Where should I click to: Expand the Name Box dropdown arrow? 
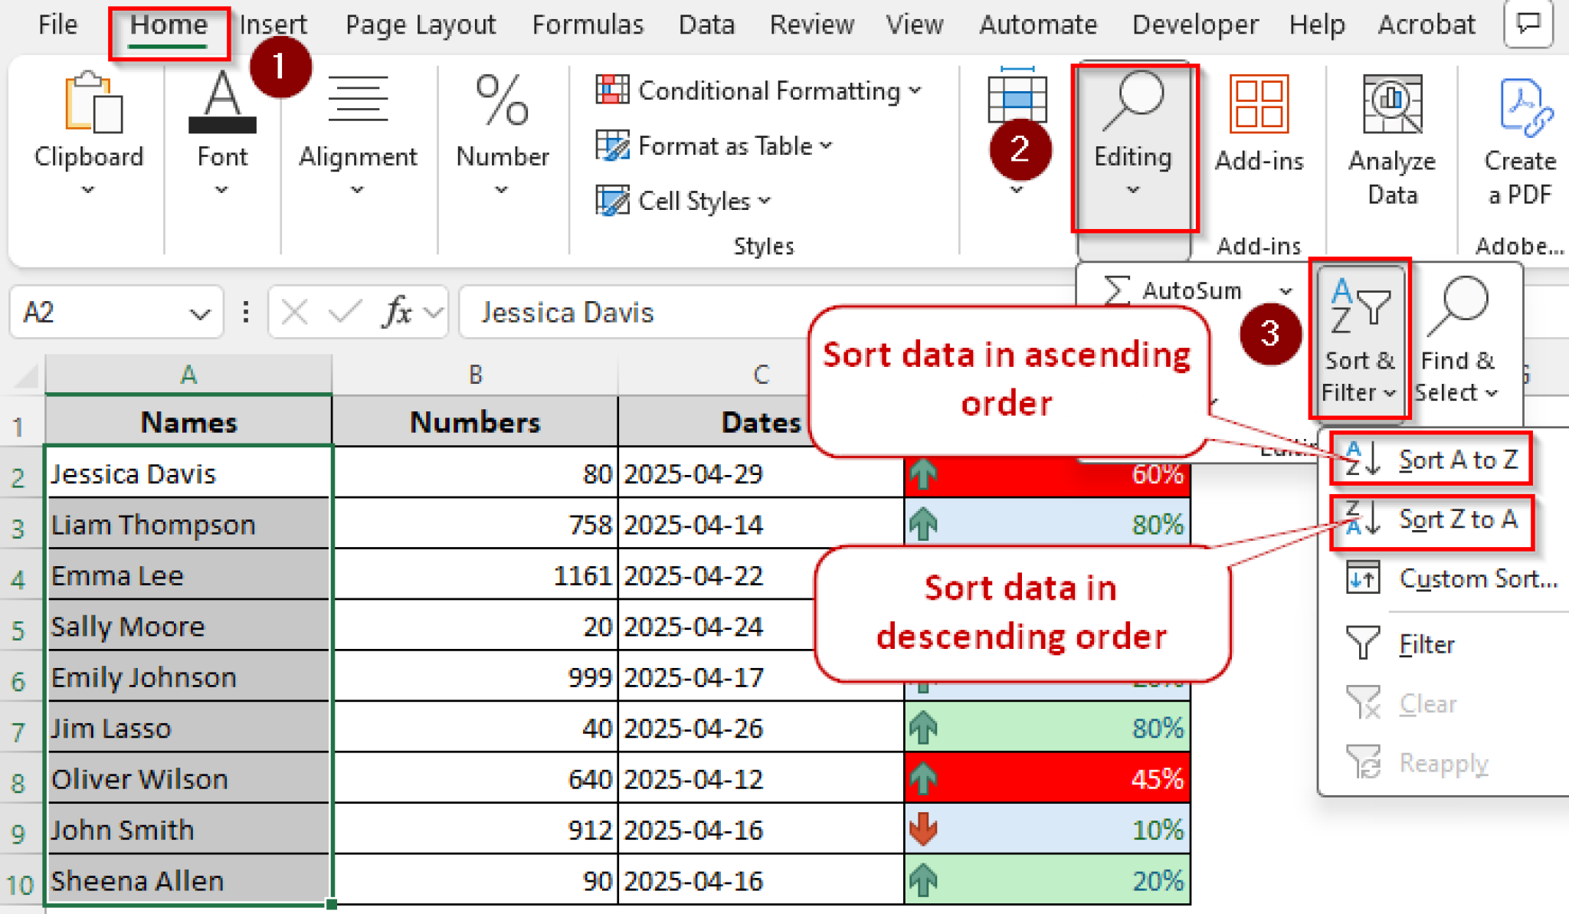pos(198,313)
